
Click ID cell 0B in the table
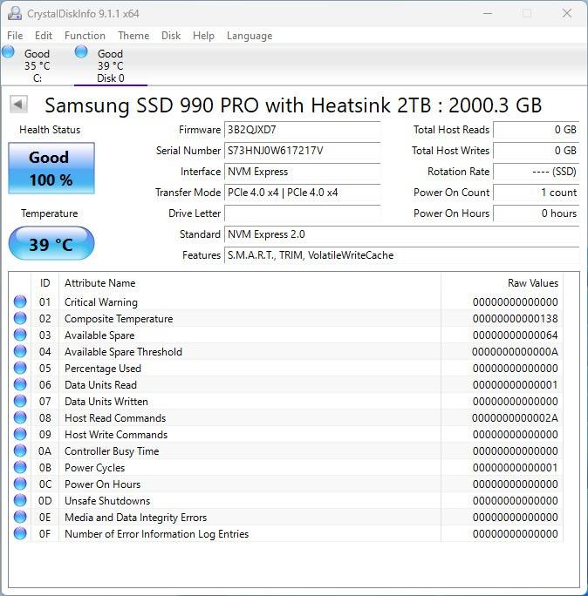pos(44,468)
